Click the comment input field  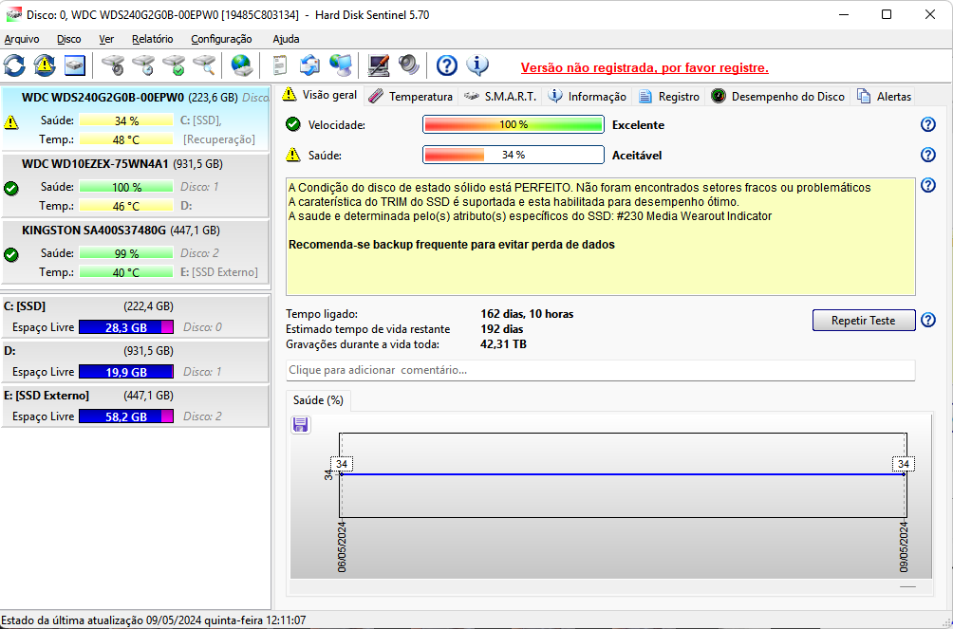tap(601, 370)
